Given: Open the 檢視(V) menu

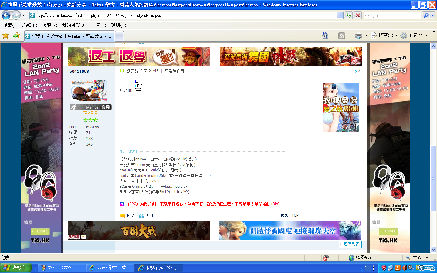Looking at the screenshot, I should pos(49,25).
